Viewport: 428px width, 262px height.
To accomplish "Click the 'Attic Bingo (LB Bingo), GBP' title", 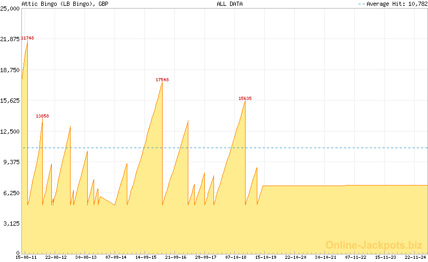I will coord(65,4).
